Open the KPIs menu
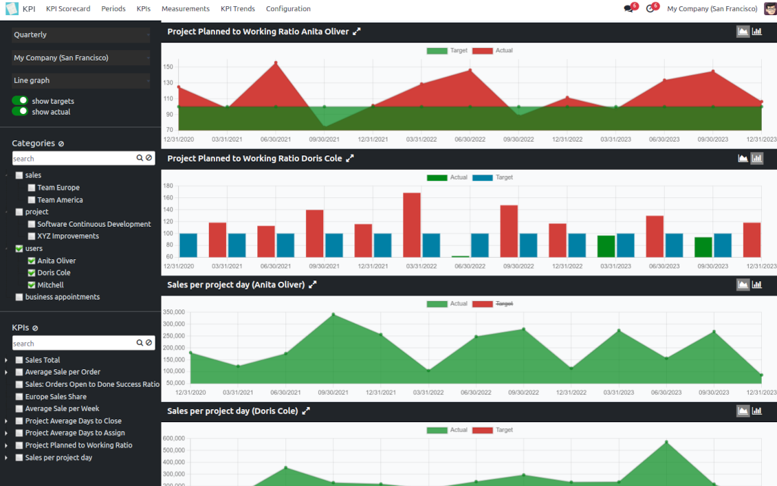The image size is (777, 486). coord(144,8)
